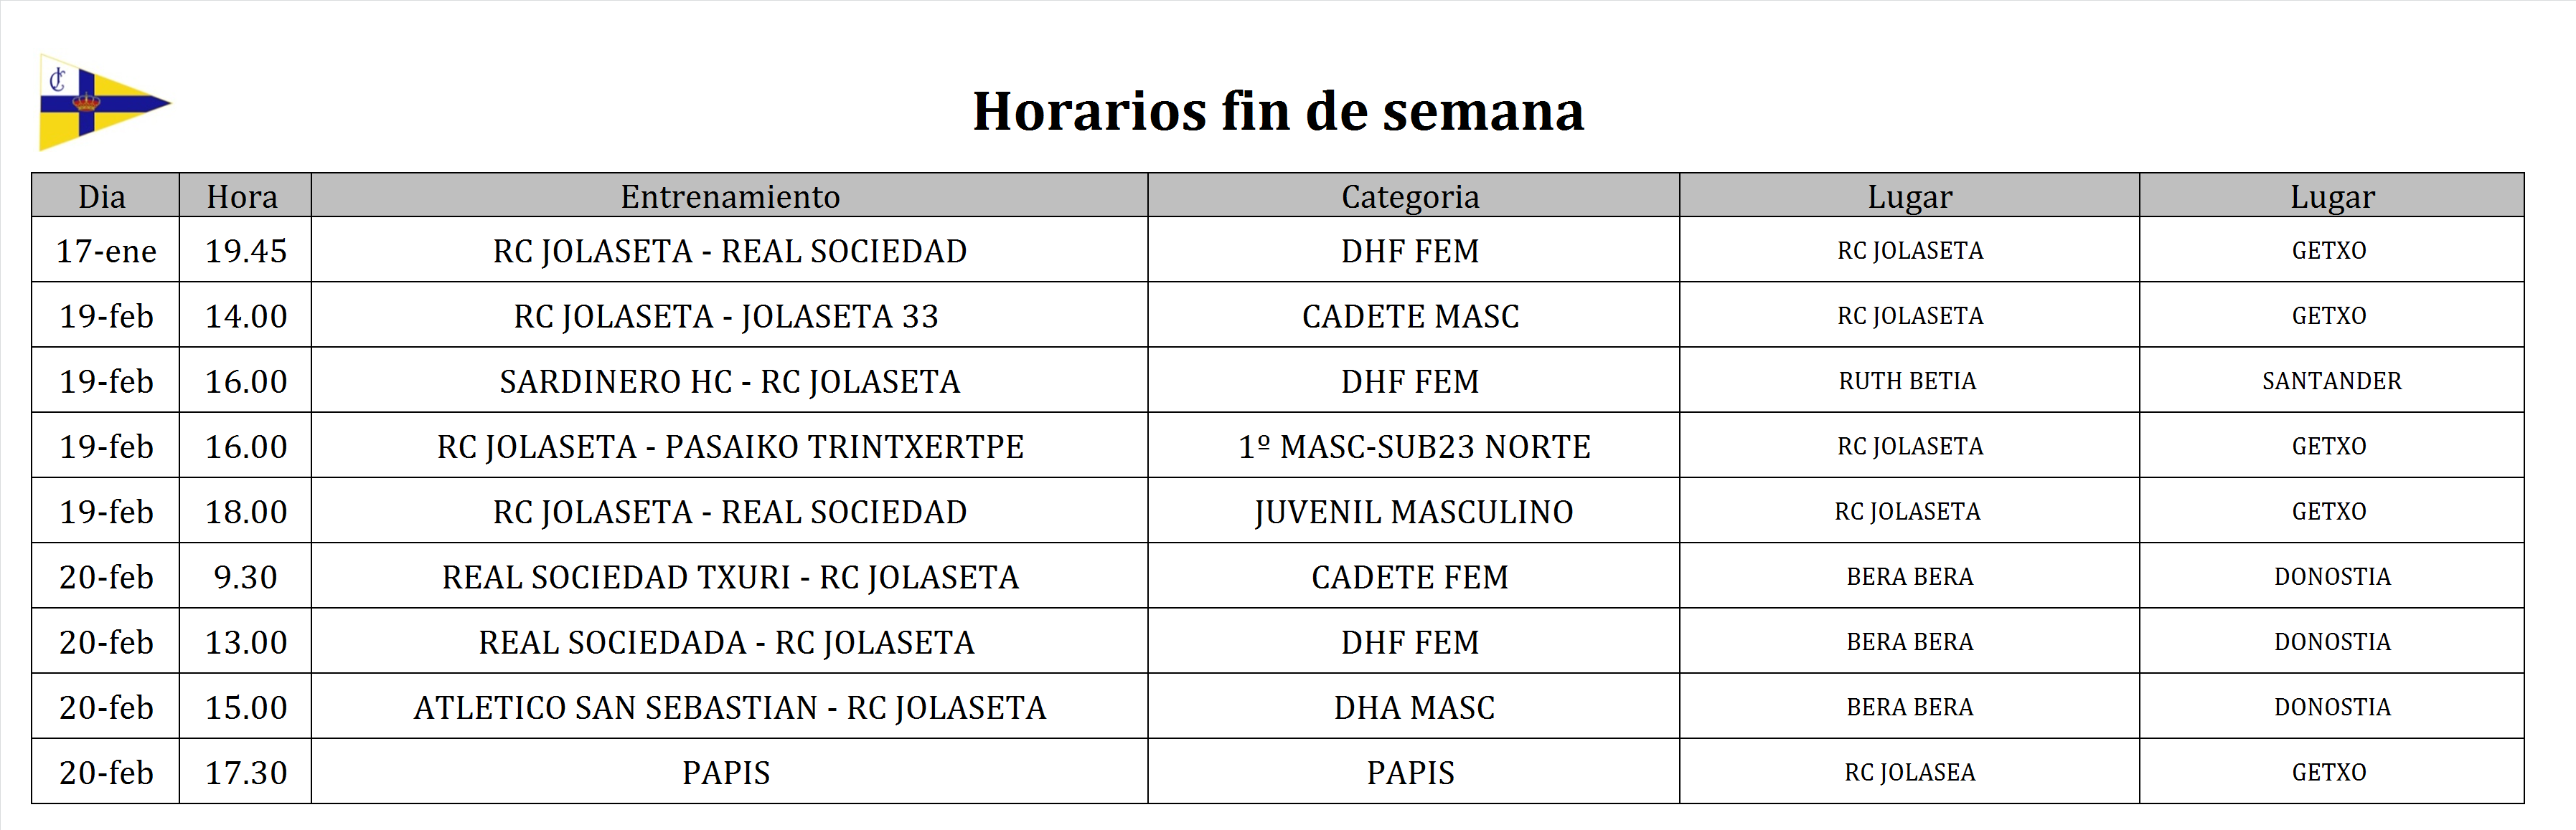The image size is (2576, 830).
Task: Select the 17-ene date cell
Action: tap(106, 251)
